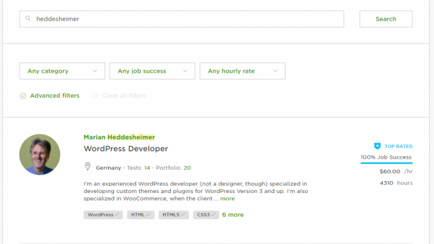Click the WordPress Developer title
434x244 pixels.
click(126, 149)
